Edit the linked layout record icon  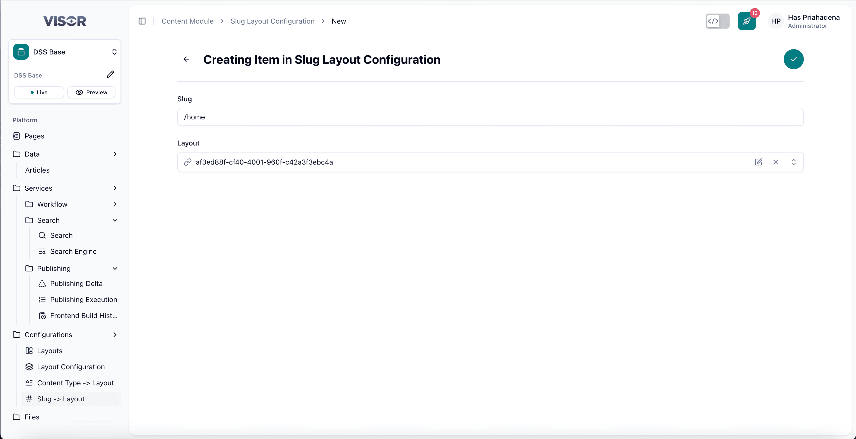[758, 162]
